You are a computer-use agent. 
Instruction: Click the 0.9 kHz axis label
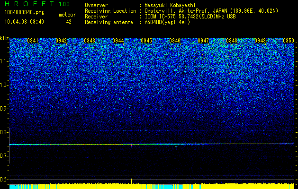3,109
